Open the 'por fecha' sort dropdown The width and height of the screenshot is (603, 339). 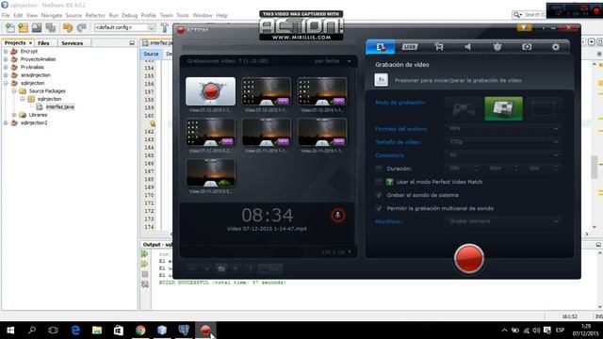[x=333, y=61]
